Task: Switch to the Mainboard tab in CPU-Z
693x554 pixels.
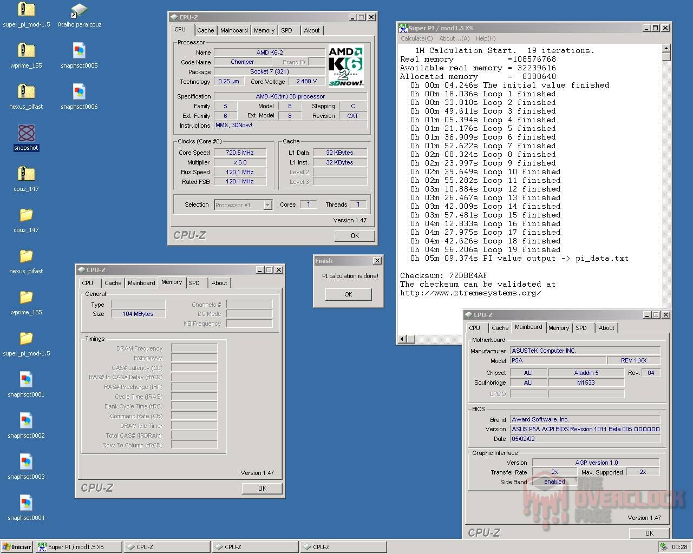Action: (234, 30)
